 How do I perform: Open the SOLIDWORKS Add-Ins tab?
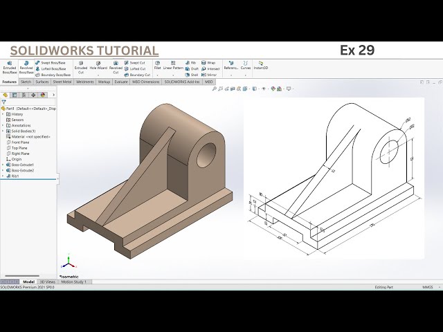[182, 82]
